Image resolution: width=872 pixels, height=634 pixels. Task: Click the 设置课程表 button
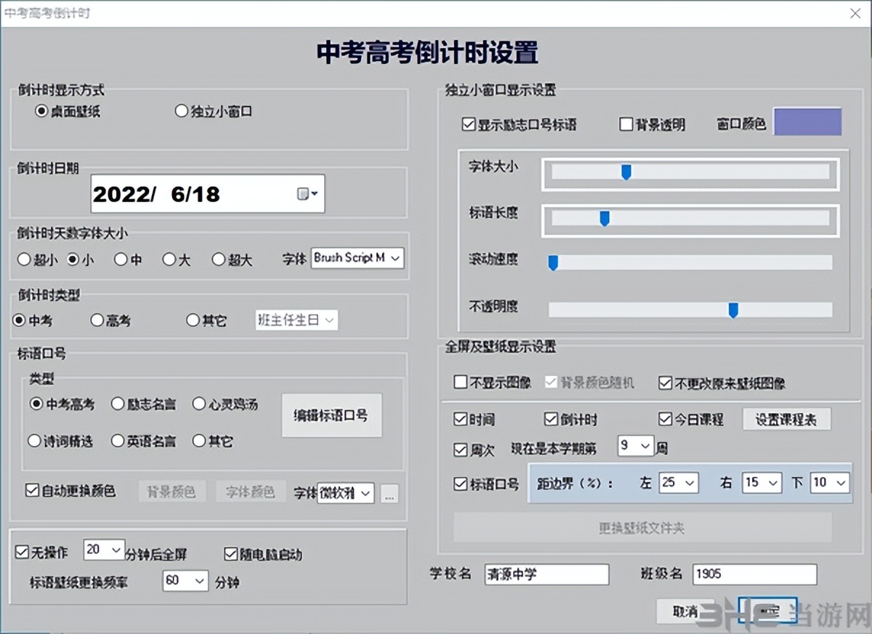(786, 418)
